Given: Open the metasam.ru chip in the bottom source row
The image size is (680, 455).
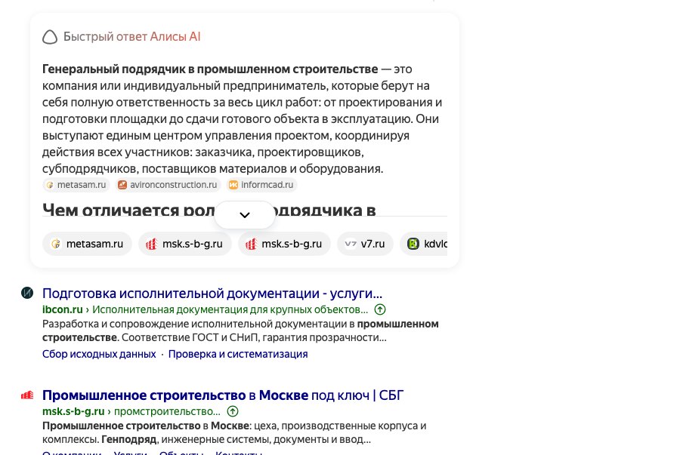Looking at the screenshot, I should coord(87,244).
